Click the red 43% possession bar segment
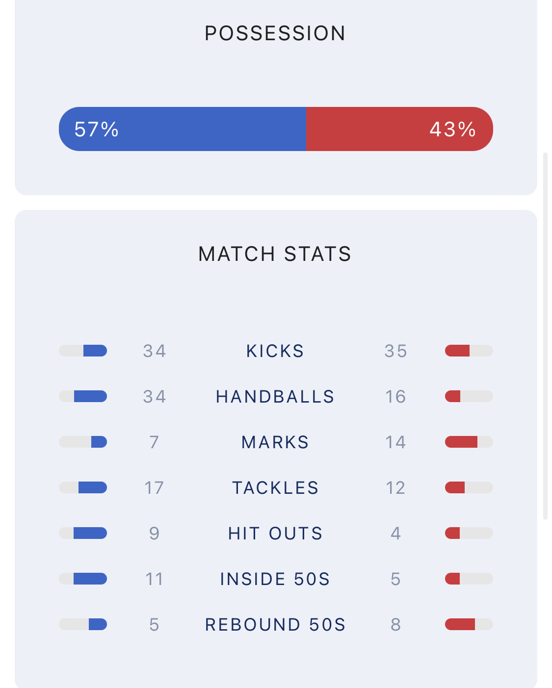552x688 pixels. tap(399, 129)
